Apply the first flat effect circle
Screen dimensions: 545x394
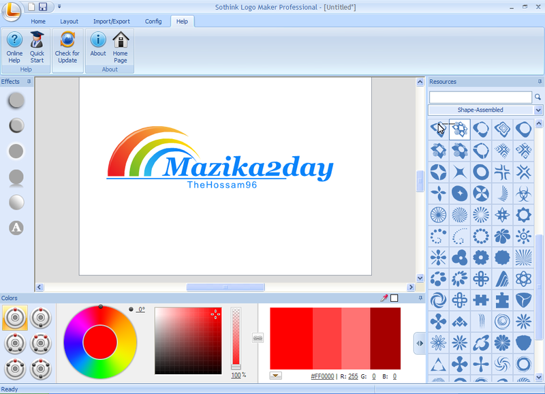(16, 100)
